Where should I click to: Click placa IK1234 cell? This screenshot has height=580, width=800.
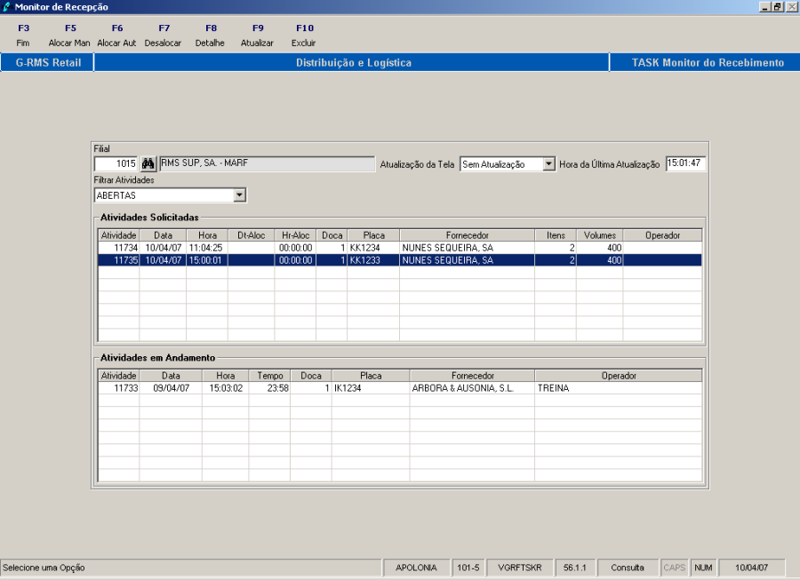[x=371, y=388]
